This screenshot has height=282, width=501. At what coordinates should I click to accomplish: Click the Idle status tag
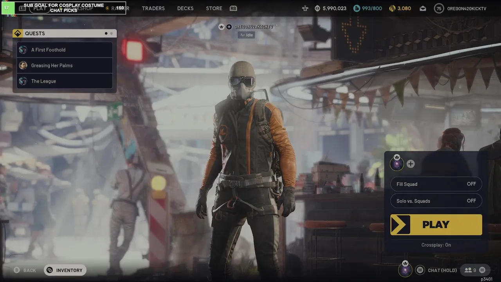tap(246, 35)
